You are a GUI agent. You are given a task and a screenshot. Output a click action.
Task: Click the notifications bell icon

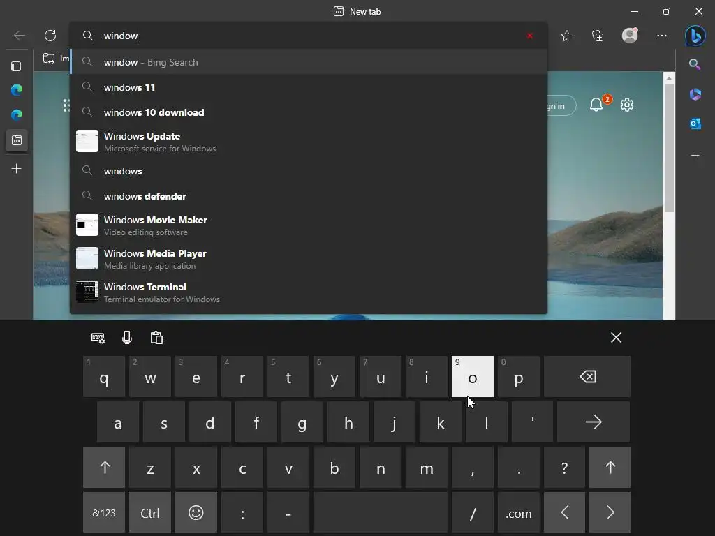point(596,105)
